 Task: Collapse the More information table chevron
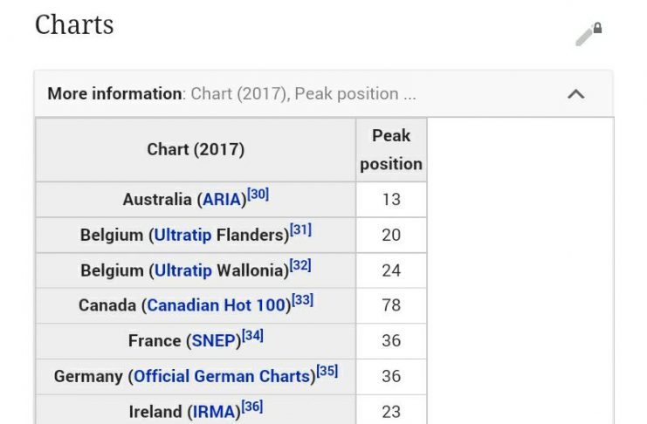click(575, 94)
